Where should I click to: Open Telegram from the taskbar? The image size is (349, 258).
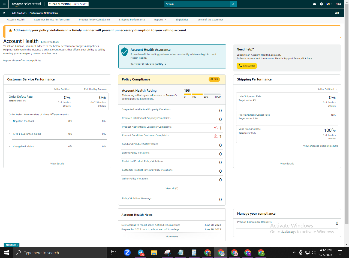[141, 253]
